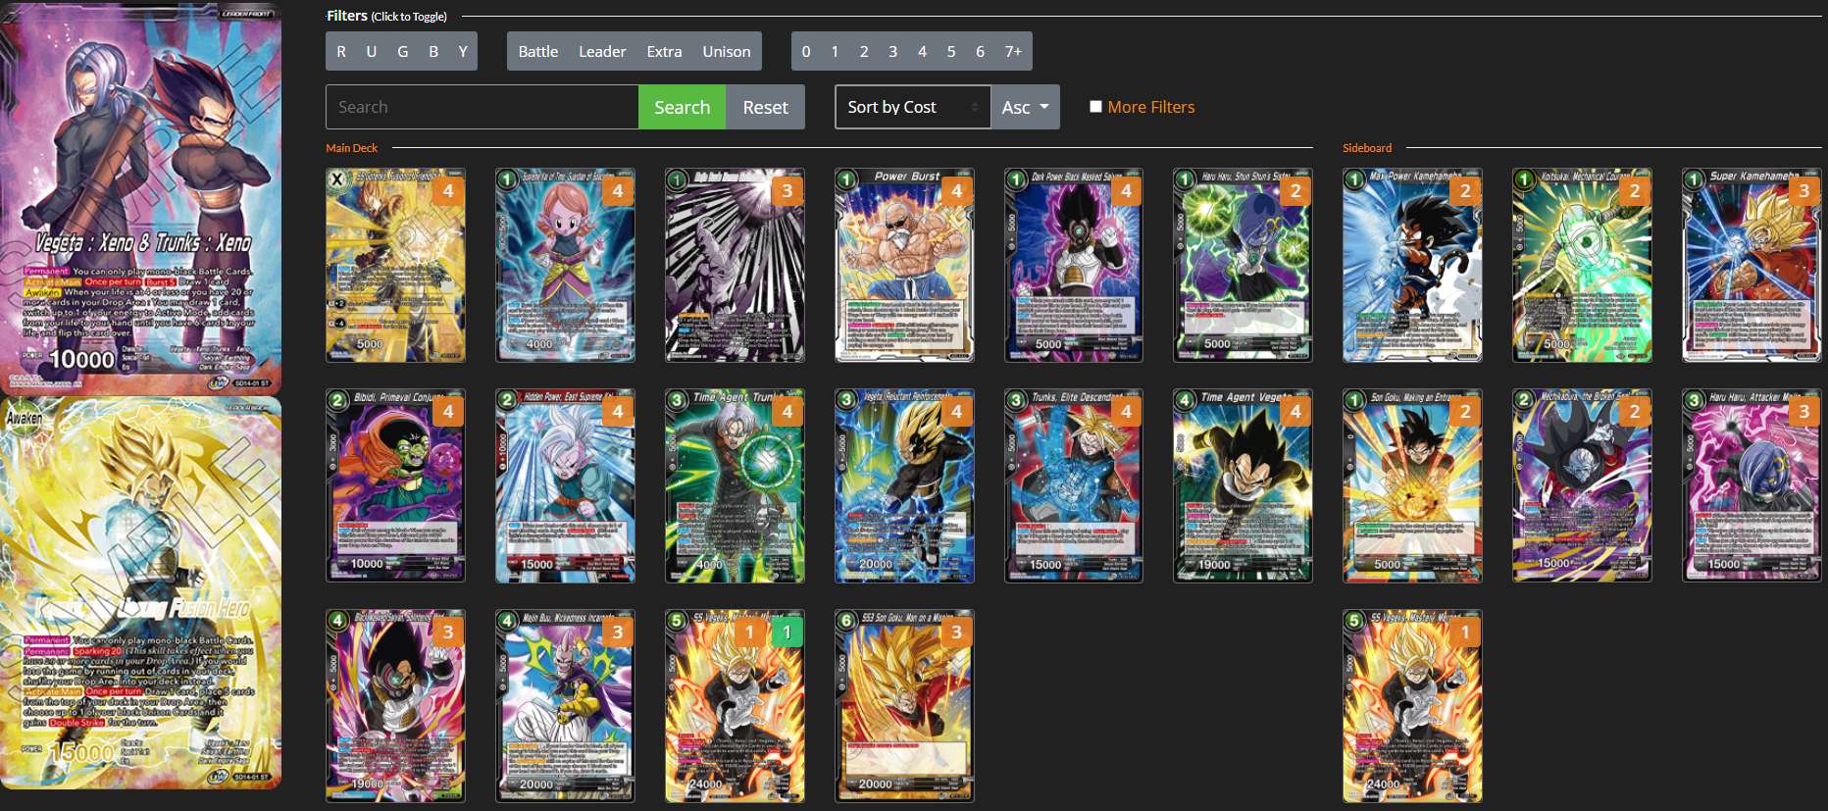
Task: Open the Time Agent Trunks card
Action: (735, 485)
